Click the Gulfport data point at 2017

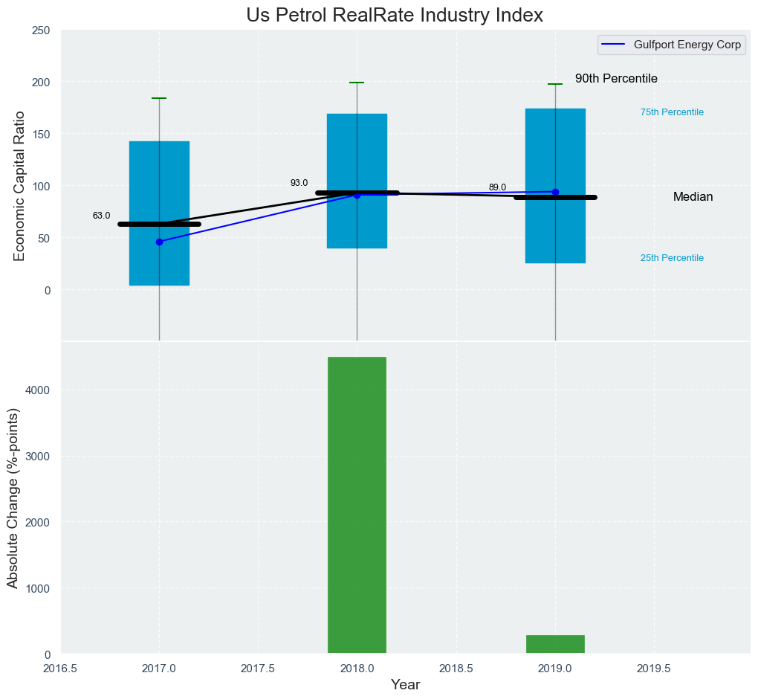coord(159,242)
